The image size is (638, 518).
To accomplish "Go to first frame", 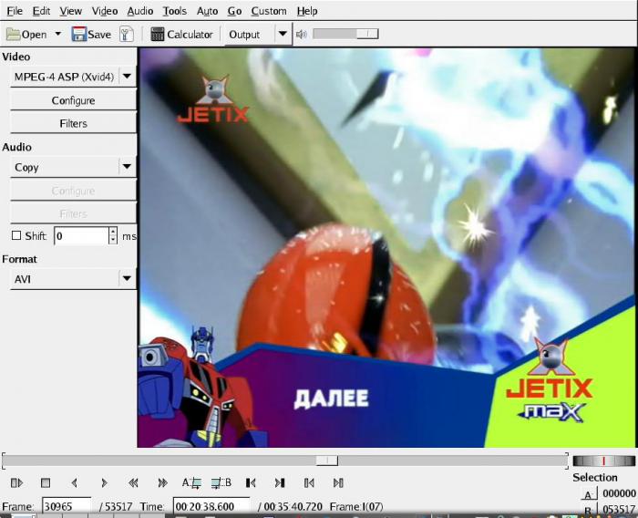I will click(309, 483).
